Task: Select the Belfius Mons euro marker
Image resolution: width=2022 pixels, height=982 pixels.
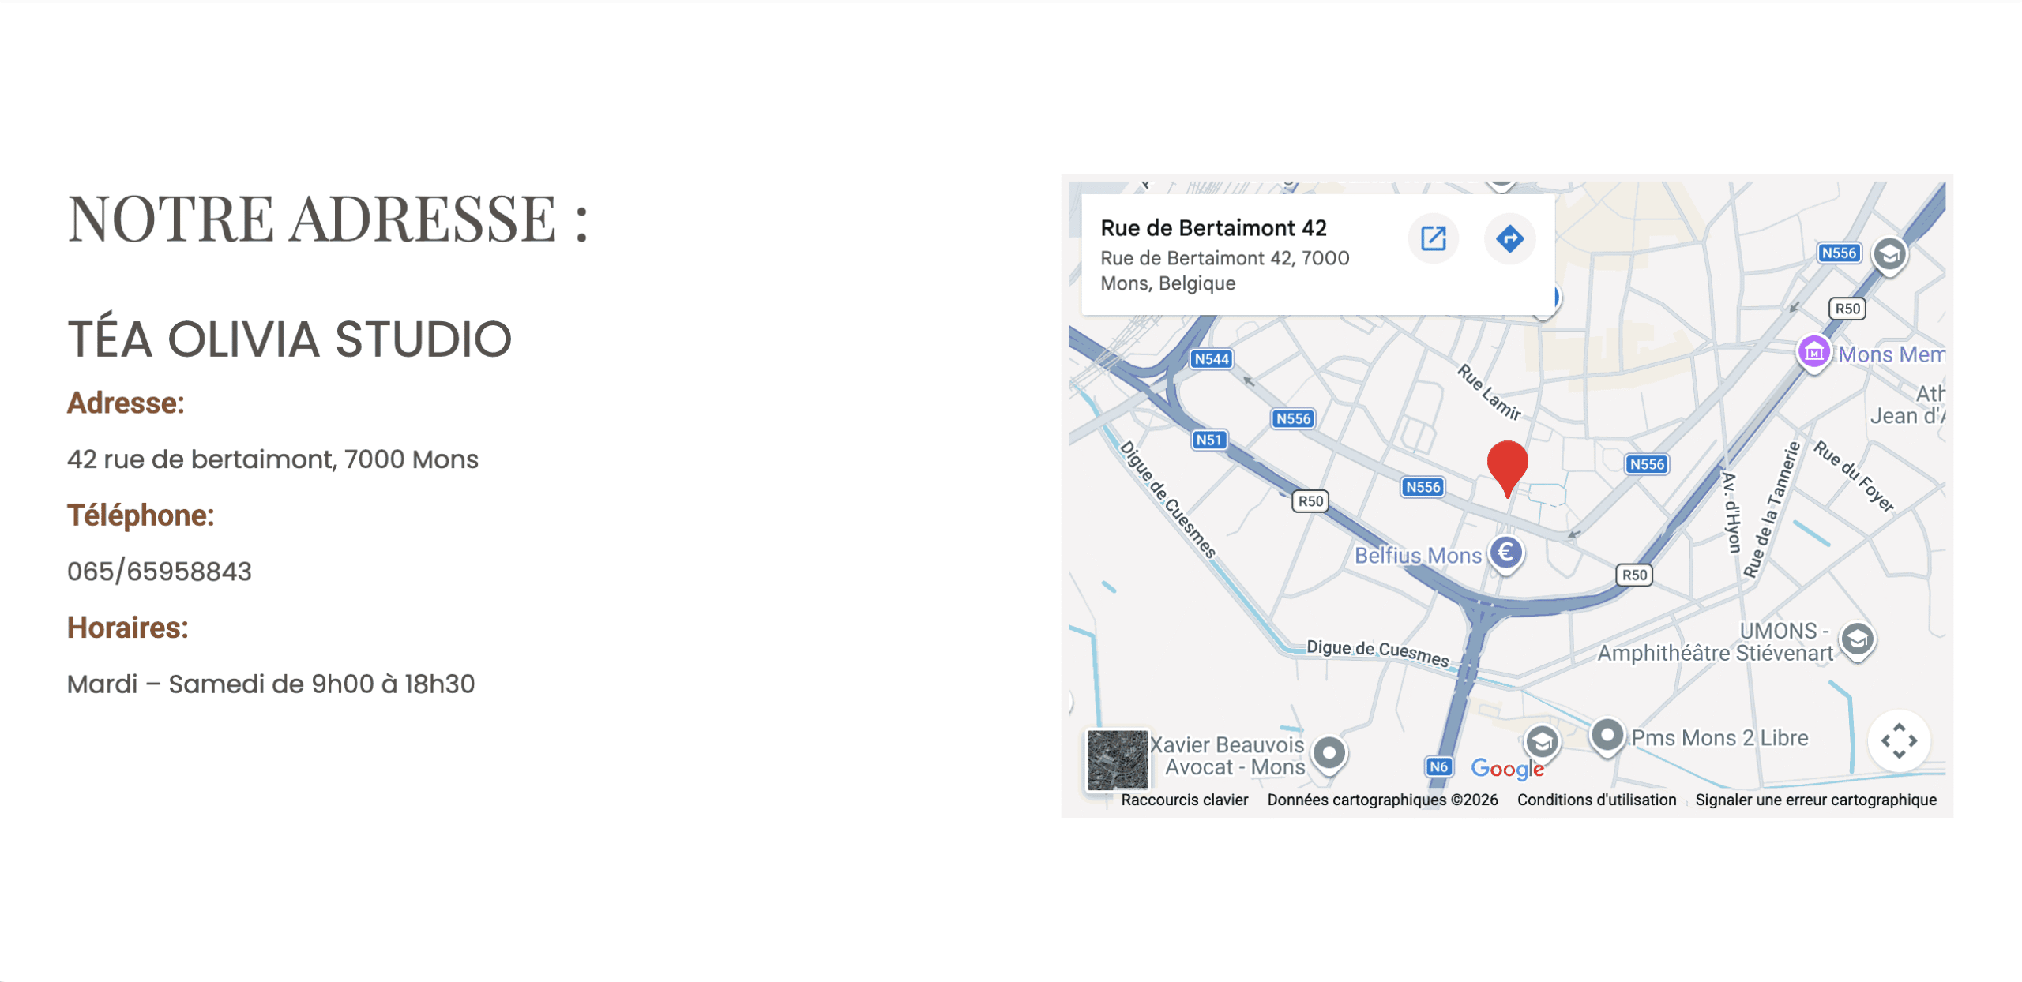Action: tap(1505, 554)
